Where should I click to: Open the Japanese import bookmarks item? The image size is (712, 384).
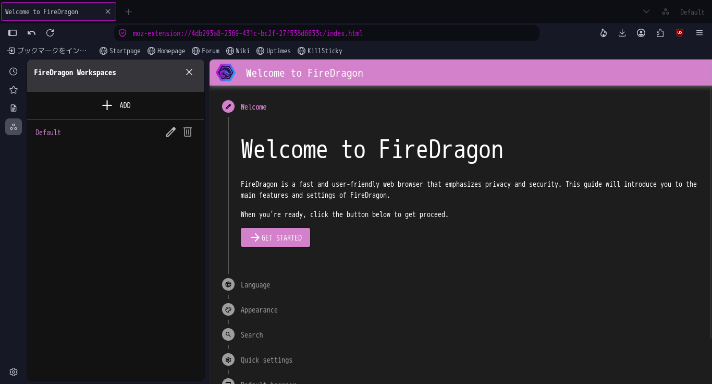(x=47, y=51)
